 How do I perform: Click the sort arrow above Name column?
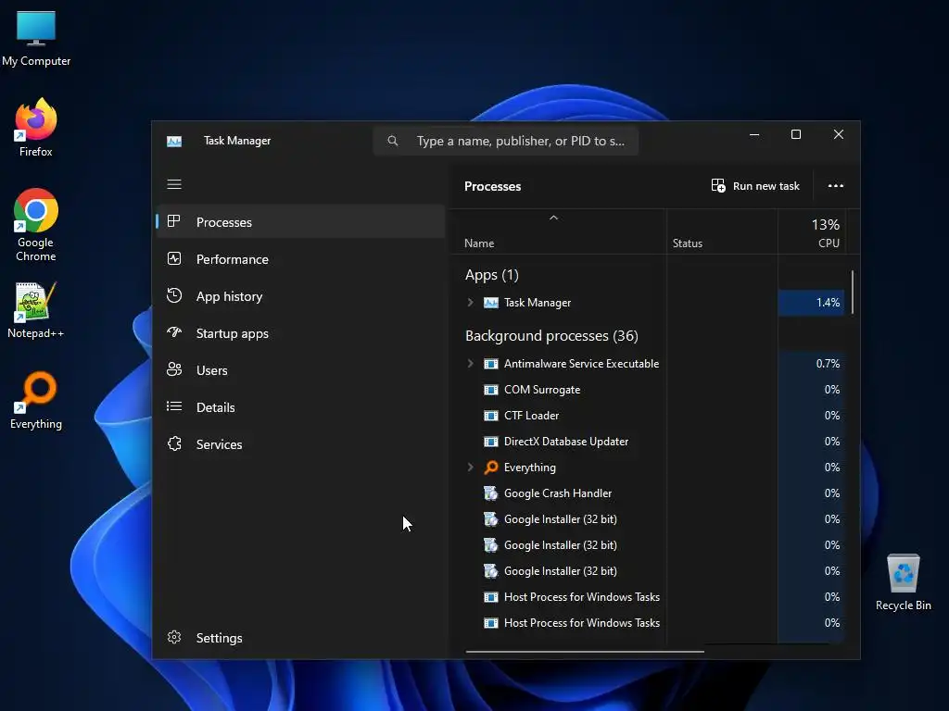[x=553, y=218]
